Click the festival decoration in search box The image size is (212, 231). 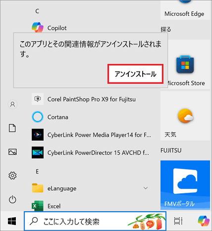pos(147,222)
